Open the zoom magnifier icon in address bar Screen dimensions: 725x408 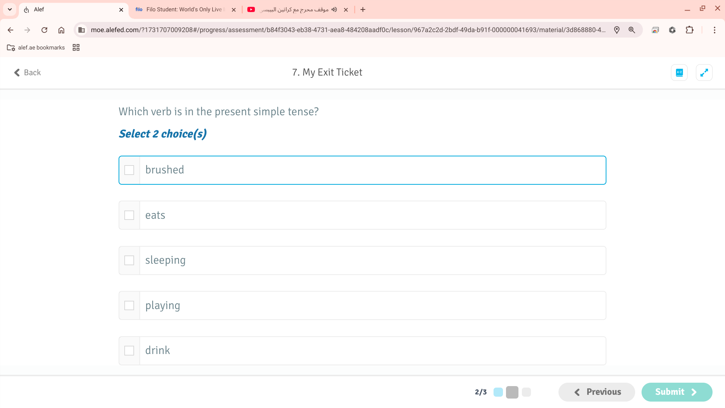pos(632,30)
